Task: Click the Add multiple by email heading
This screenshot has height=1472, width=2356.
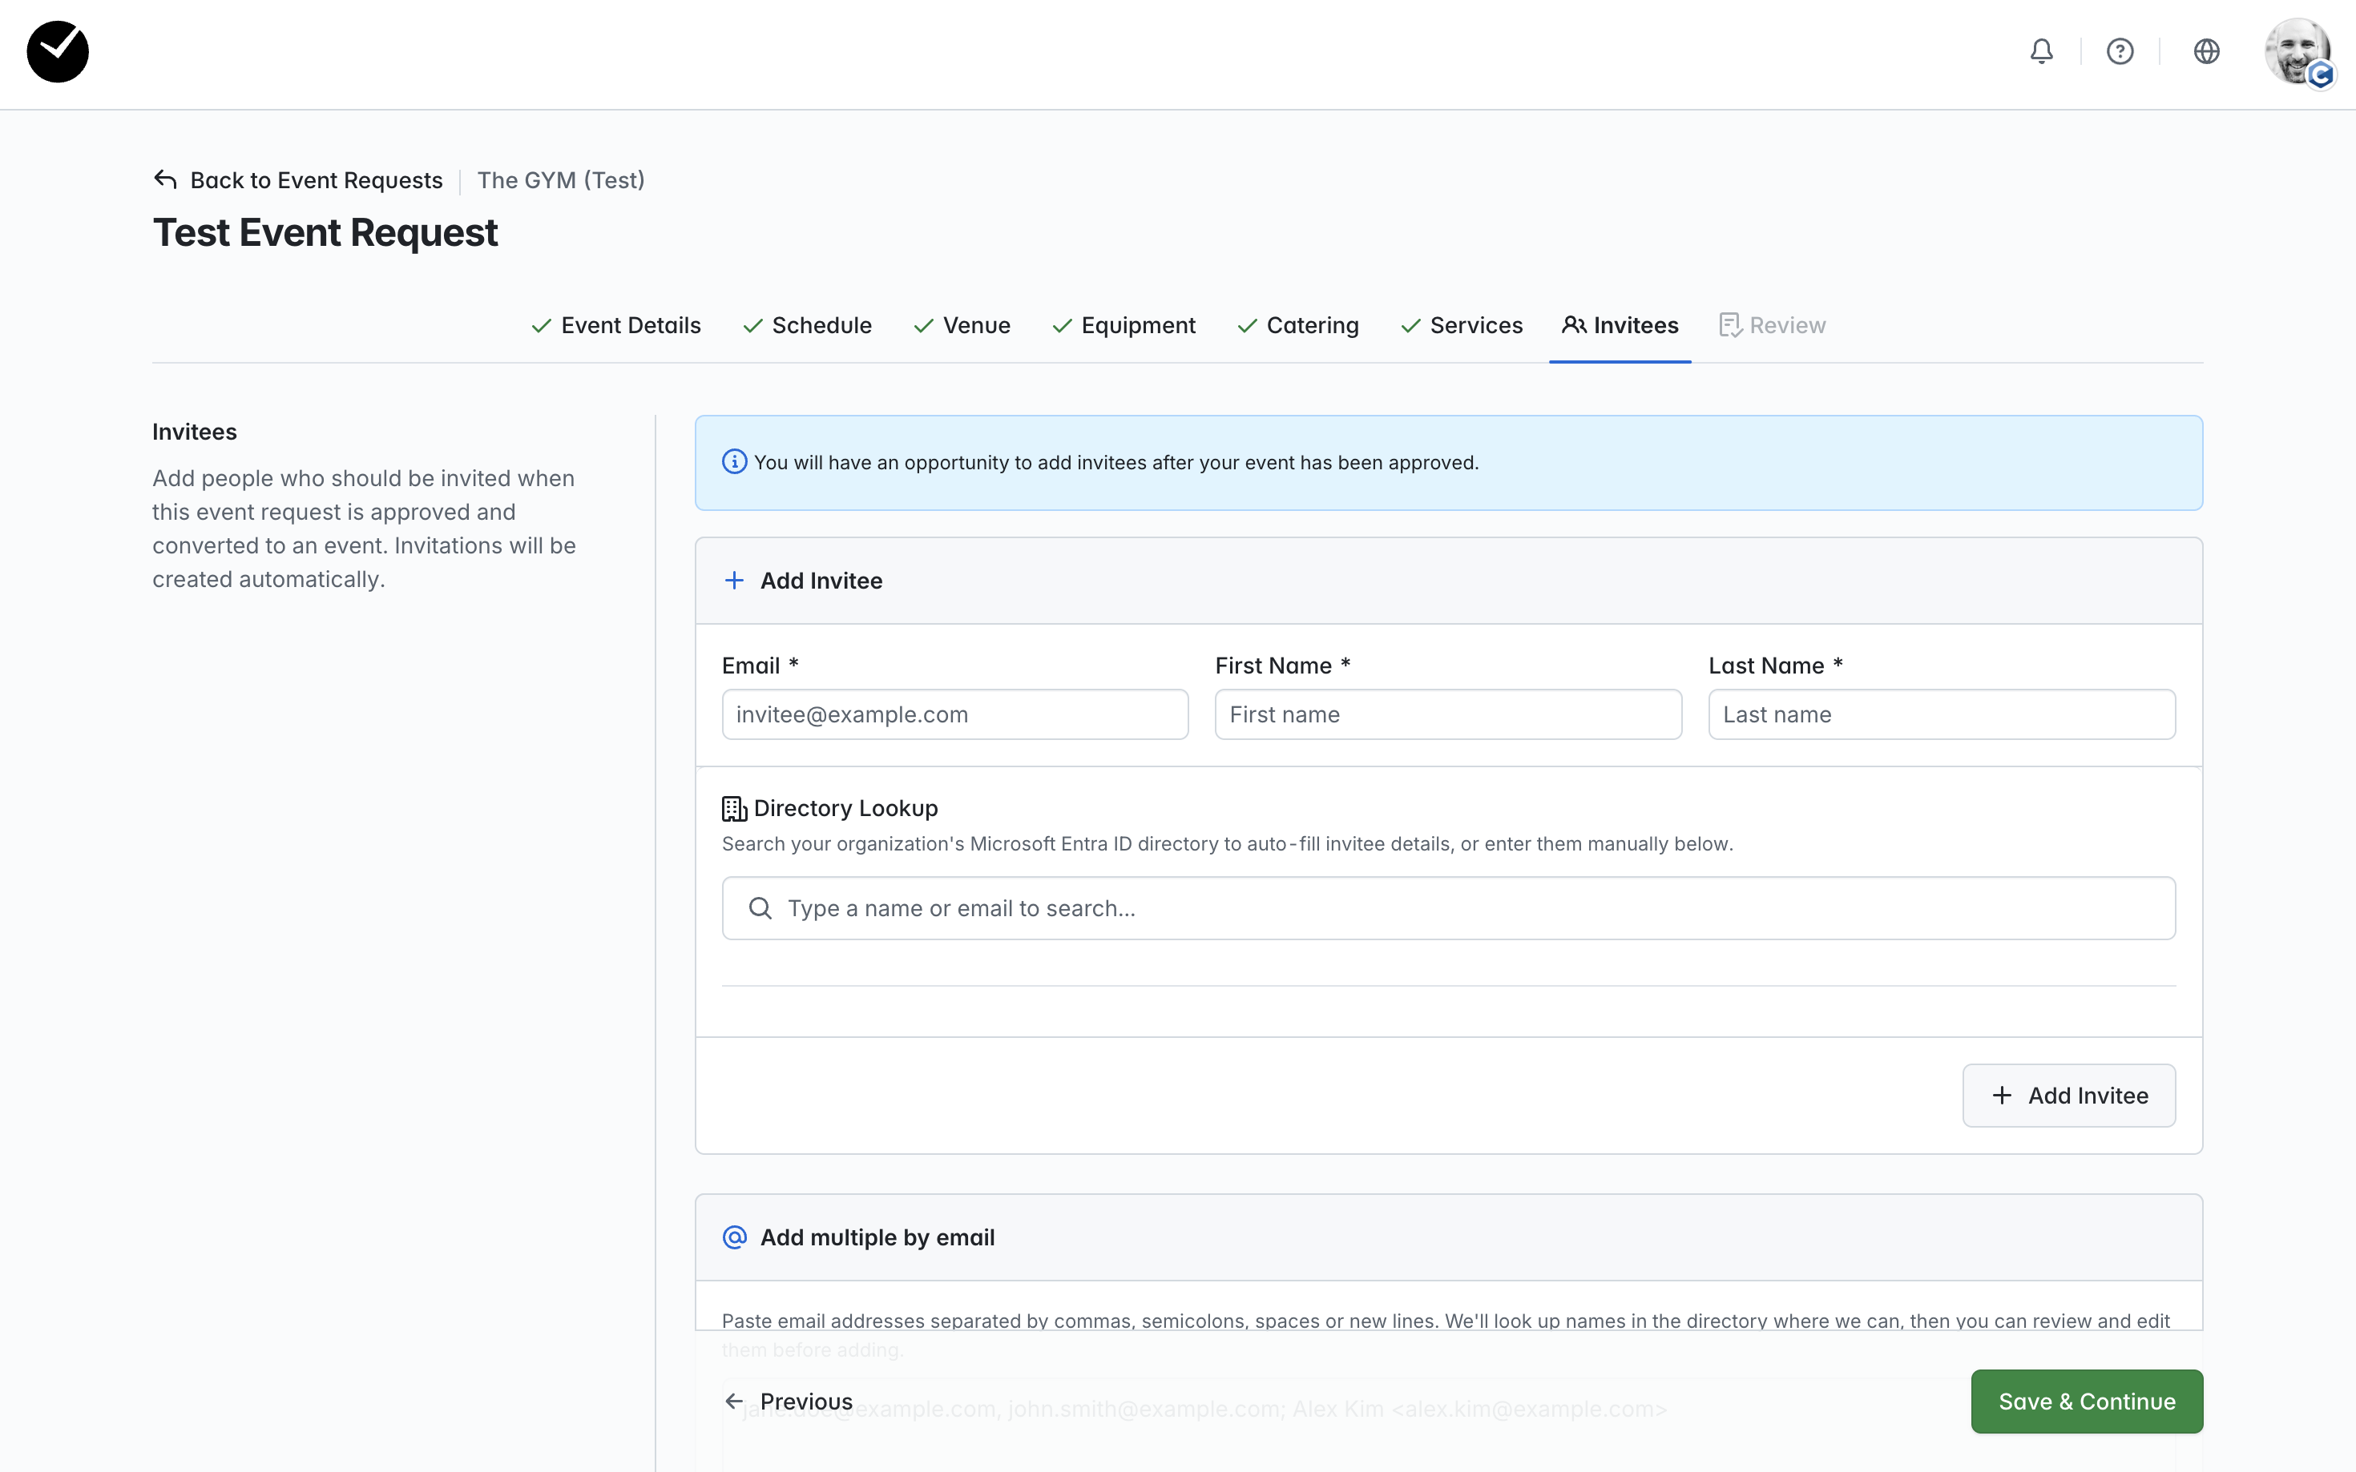Action: [877, 1237]
